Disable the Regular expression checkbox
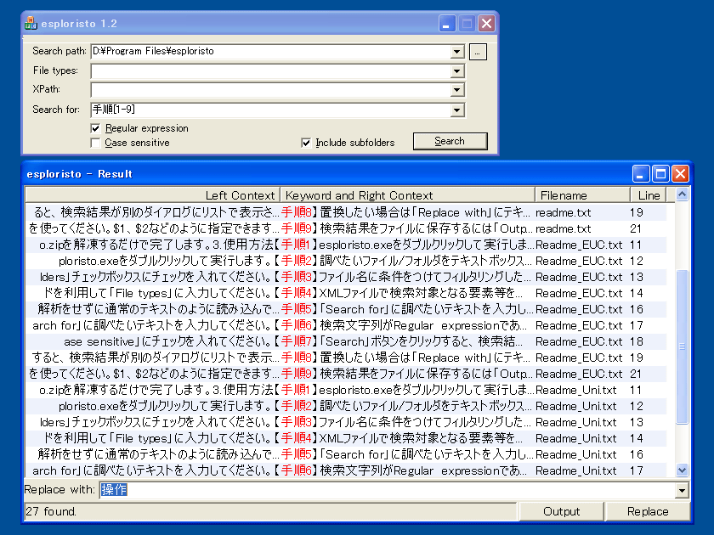This screenshot has width=714, height=535. click(95, 128)
